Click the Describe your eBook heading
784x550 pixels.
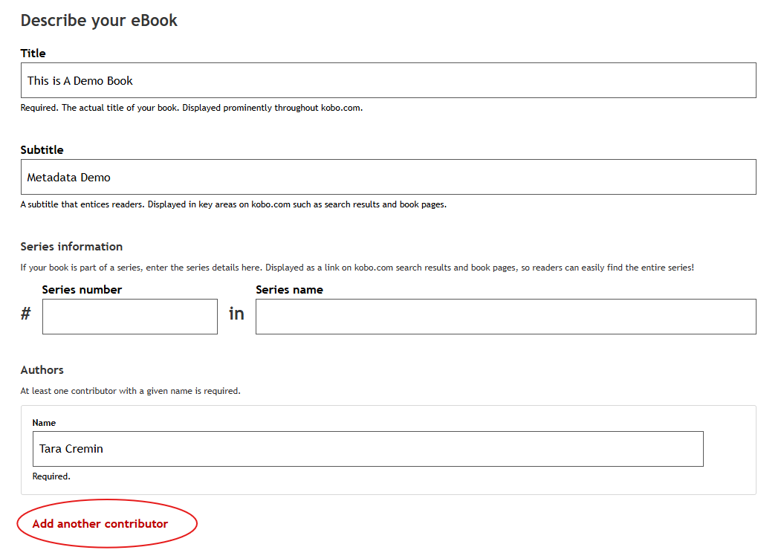pyautogui.click(x=99, y=20)
